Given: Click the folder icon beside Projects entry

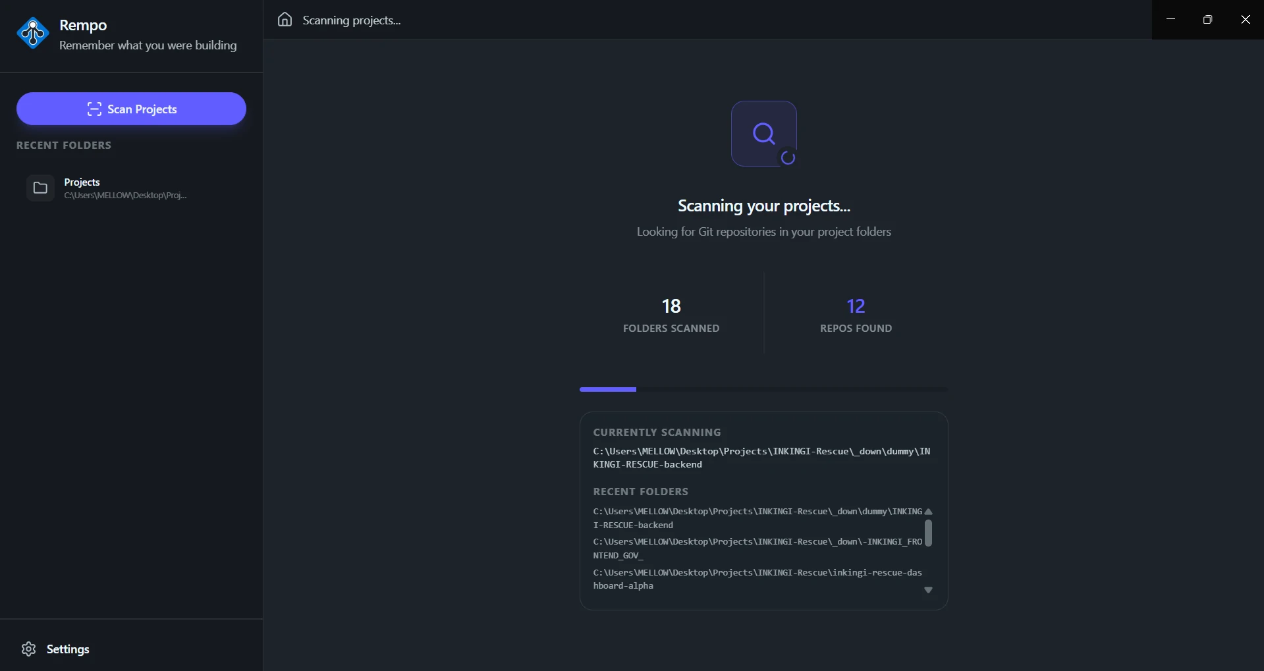Looking at the screenshot, I should [40, 188].
